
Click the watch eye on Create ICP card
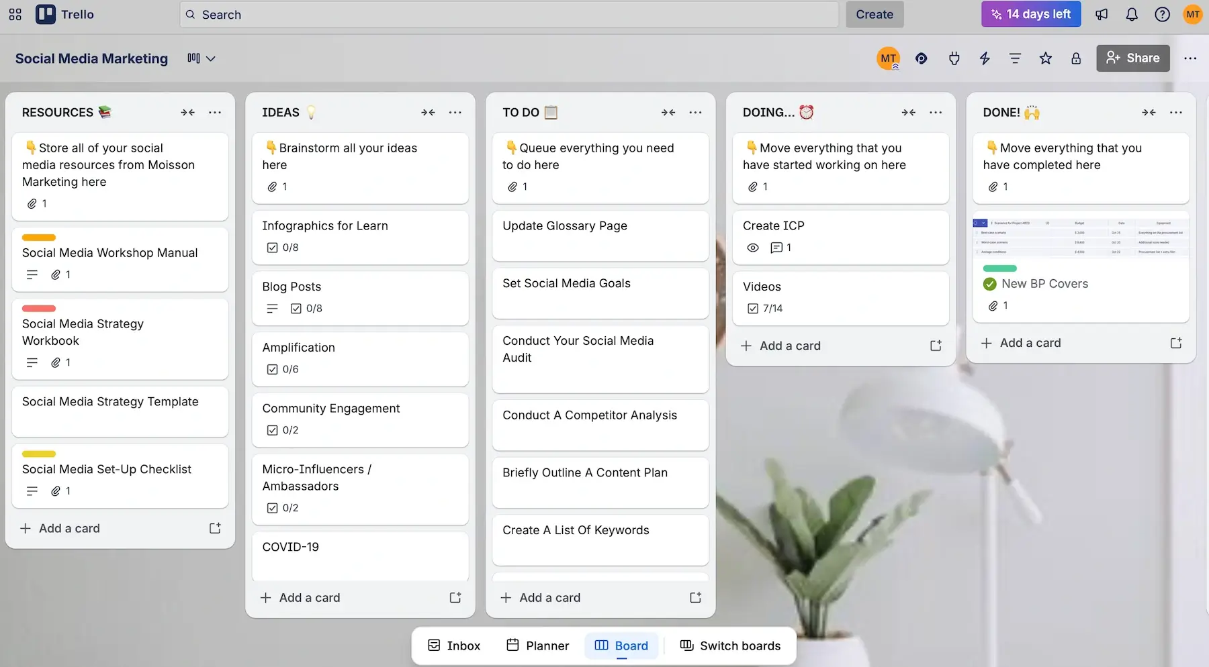(752, 248)
